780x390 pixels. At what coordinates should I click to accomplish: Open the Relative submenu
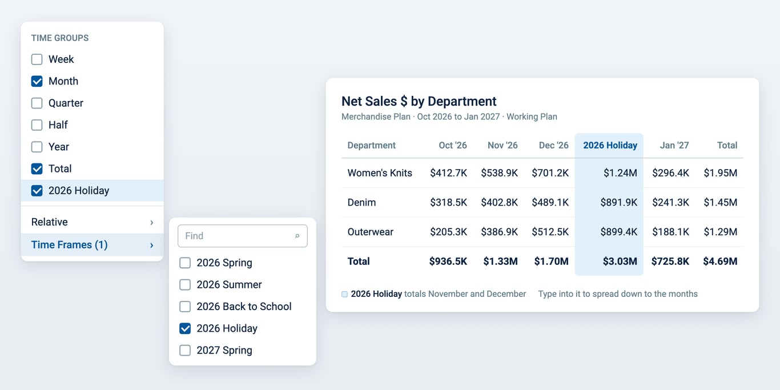pos(93,222)
